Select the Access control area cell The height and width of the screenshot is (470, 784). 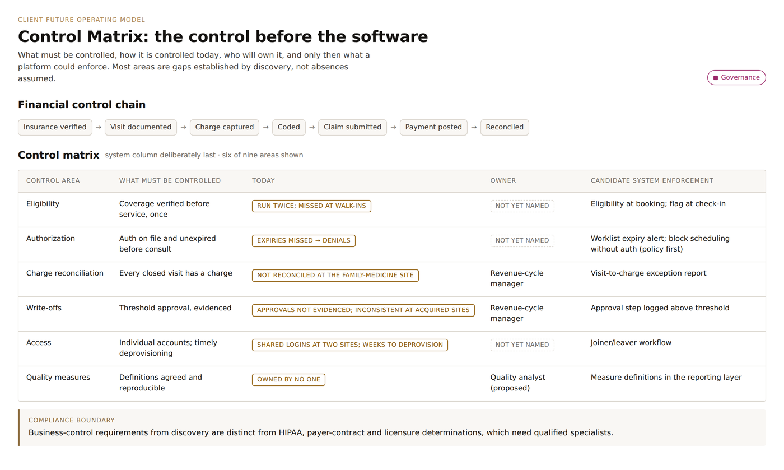tap(39, 343)
